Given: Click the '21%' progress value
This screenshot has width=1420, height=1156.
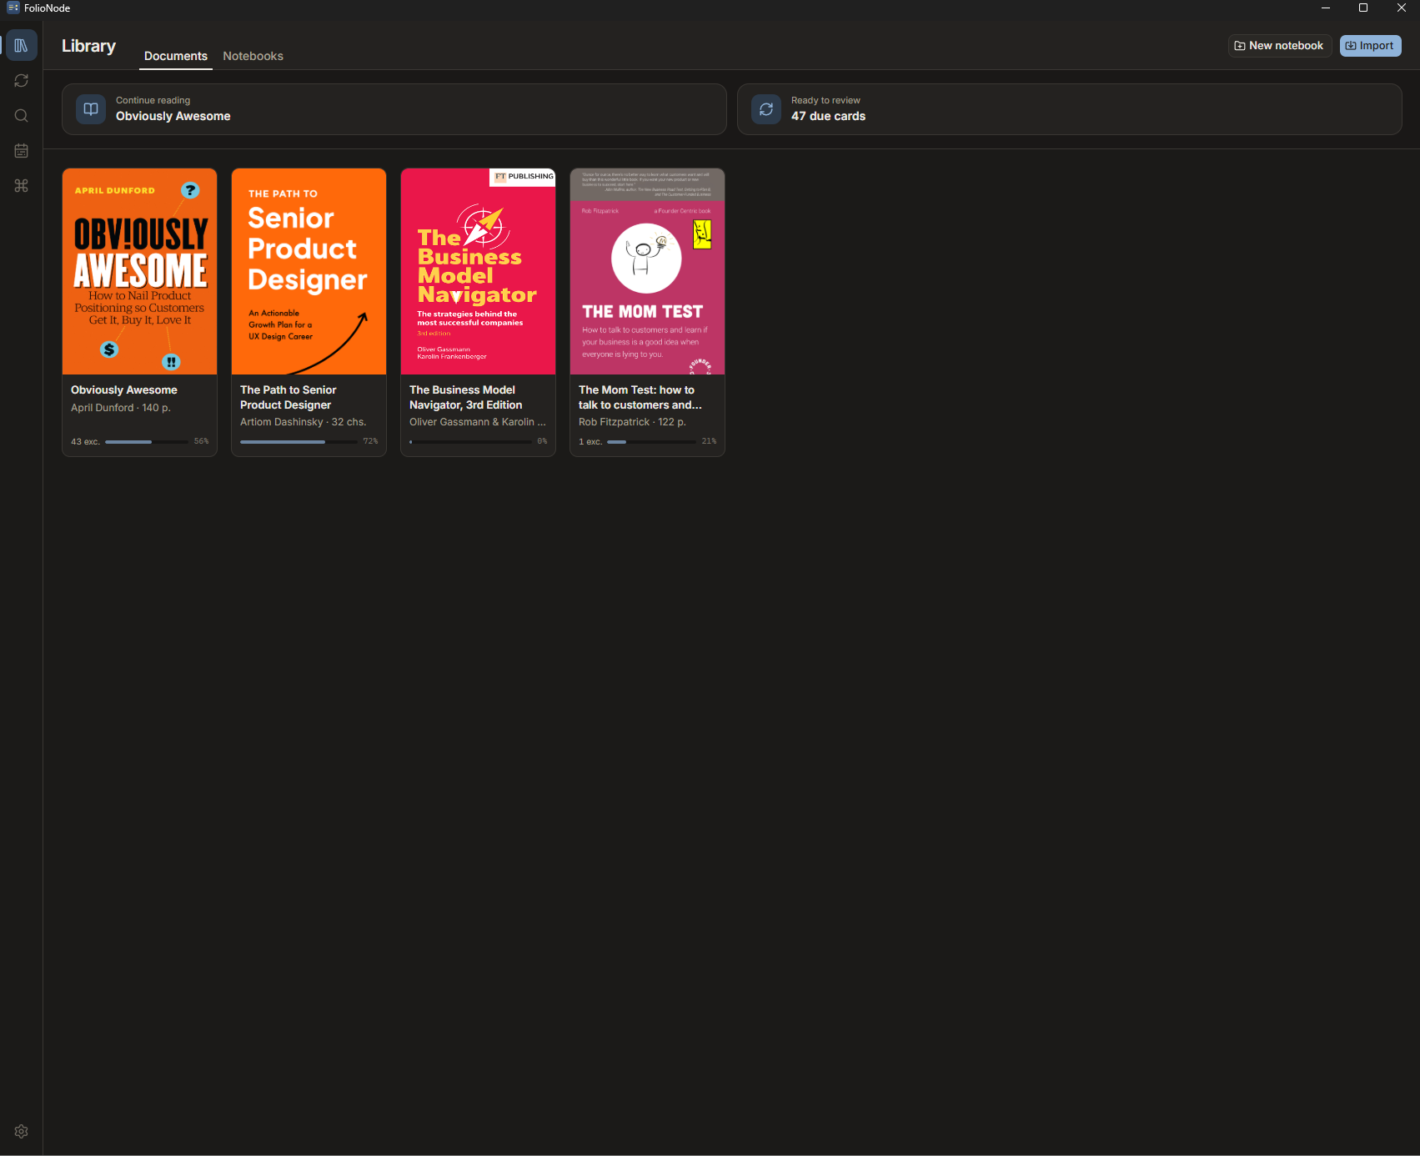Looking at the screenshot, I should tap(709, 441).
